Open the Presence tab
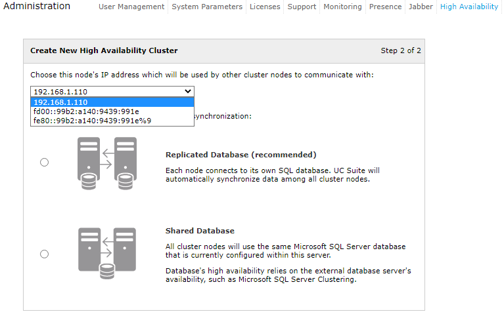Viewport: 504px width, 316px height. [385, 7]
